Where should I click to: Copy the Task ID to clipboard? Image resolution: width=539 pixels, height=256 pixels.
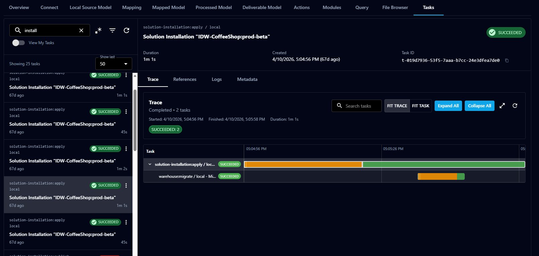point(507,60)
